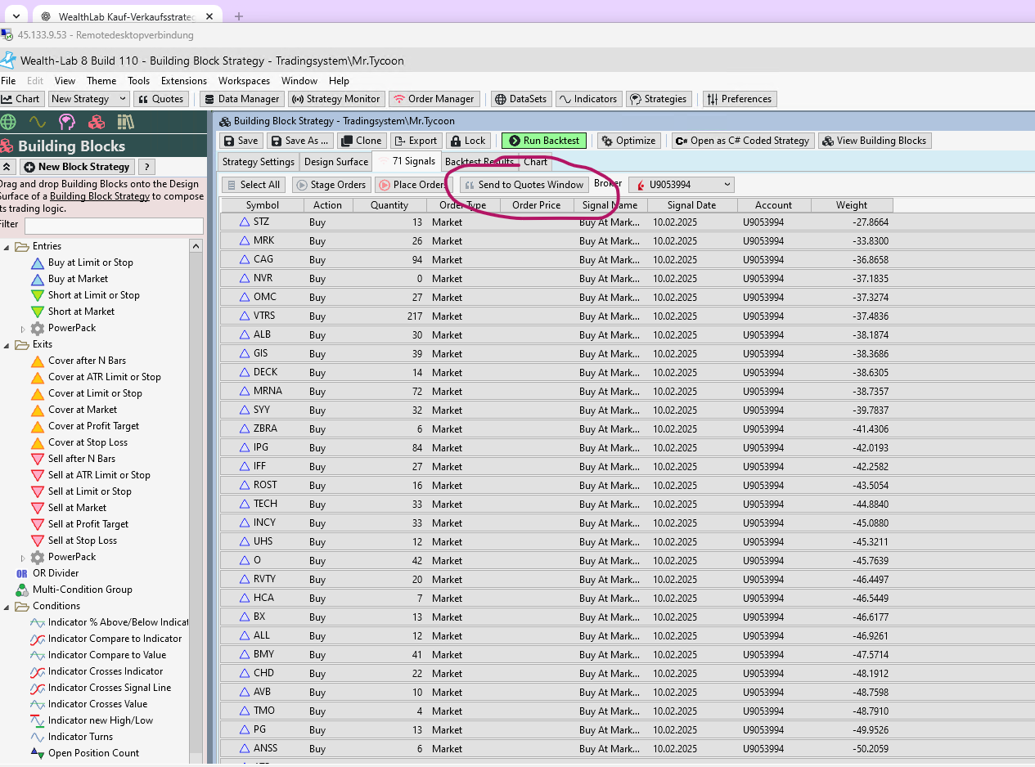Open the books library icon in sidebar
1035x767 pixels.
pyautogui.click(x=125, y=123)
